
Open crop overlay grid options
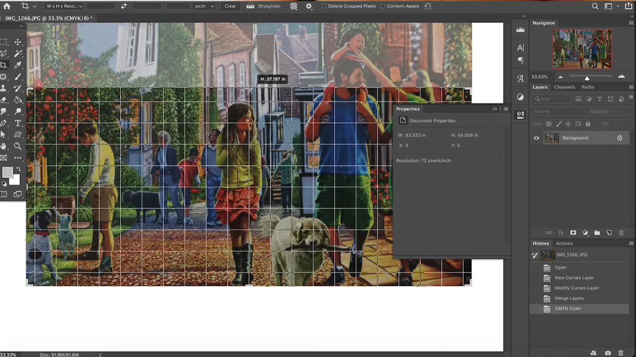click(294, 6)
